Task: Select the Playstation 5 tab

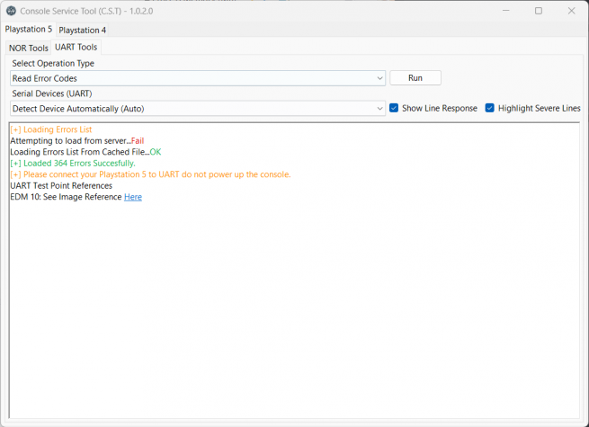Action: click(28, 30)
